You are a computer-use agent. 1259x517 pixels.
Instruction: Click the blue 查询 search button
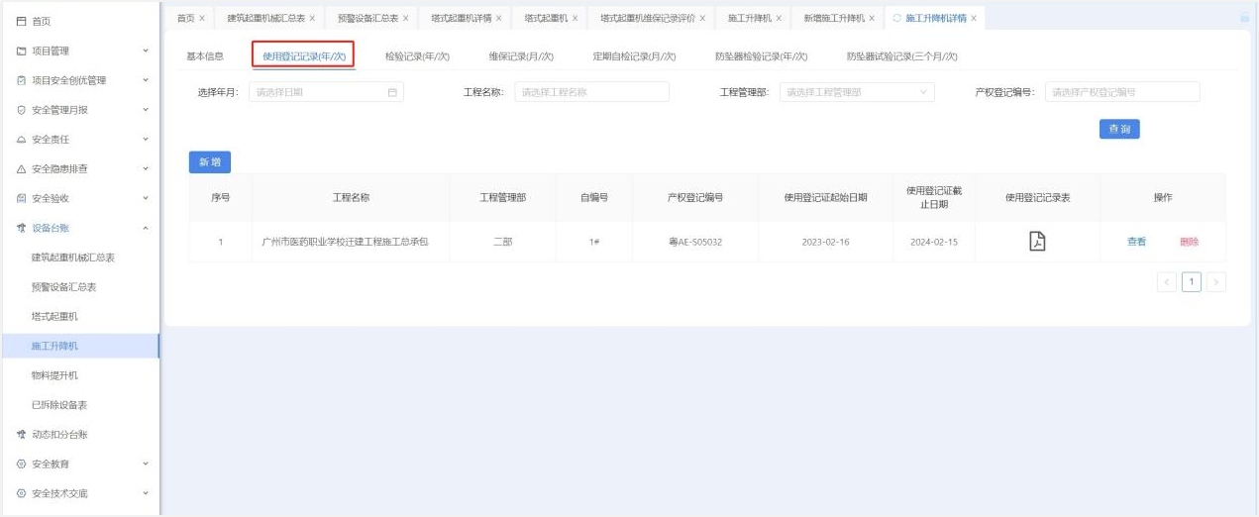click(1119, 130)
